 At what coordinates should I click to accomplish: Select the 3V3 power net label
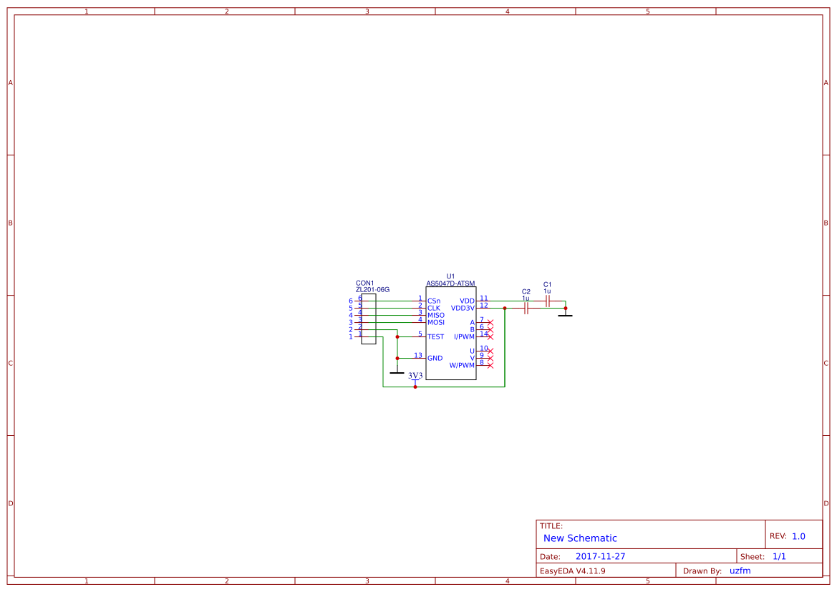tap(415, 375)
